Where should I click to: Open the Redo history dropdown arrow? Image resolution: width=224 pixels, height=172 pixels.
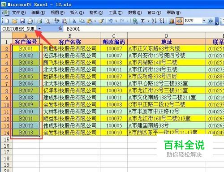click(127, 21)
